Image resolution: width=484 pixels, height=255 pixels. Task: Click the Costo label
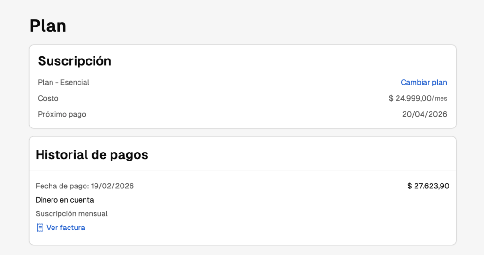tap(48, 98)
